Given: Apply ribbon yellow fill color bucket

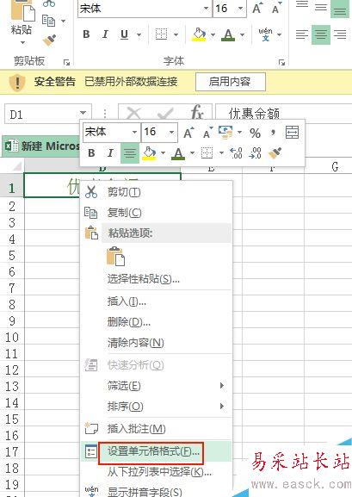Looking at the screenshot, I should 199,34.
